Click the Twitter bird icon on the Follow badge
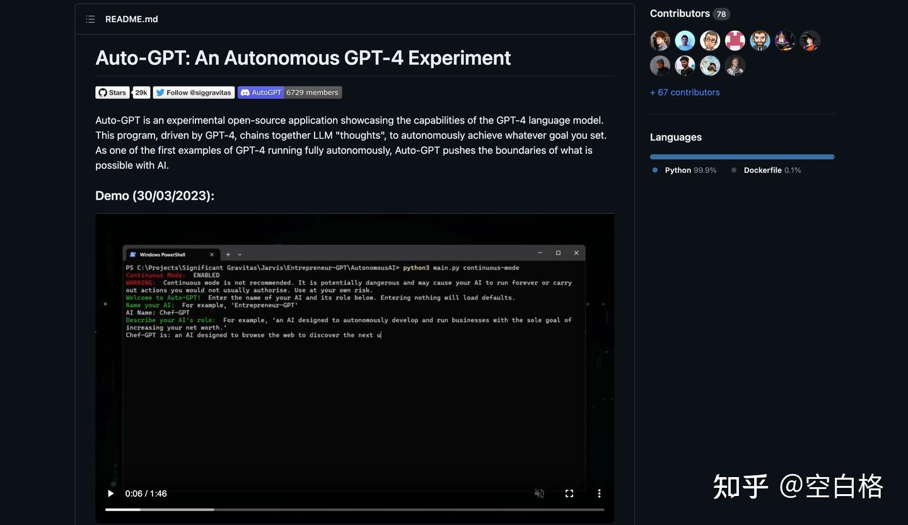 click(x=160, y=92)
